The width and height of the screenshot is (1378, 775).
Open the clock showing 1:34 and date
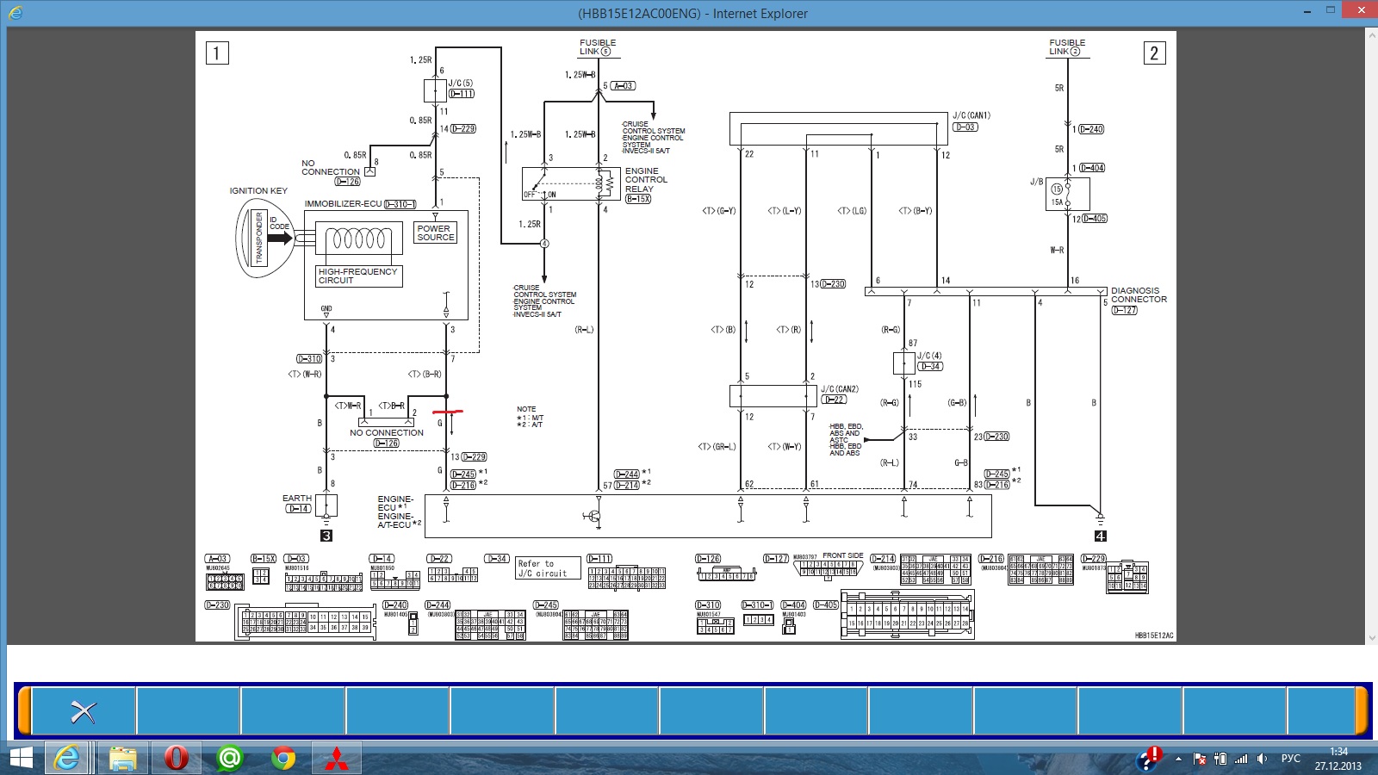pyautogui.click(x=1338, y=759)
